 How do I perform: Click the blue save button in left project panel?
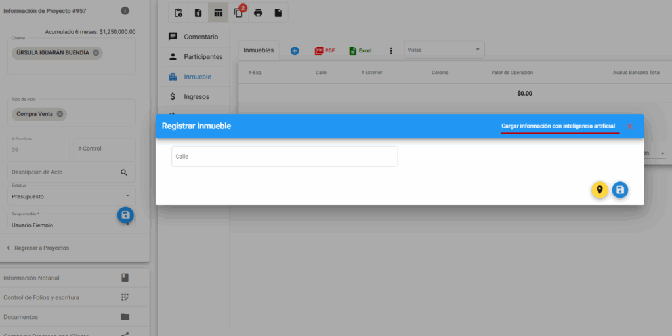click(x=125, y=215)
